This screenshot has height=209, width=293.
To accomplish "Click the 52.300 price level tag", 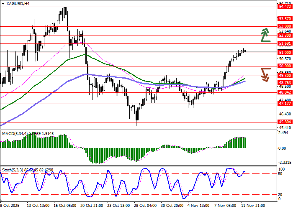I will (x=285, y=36).
